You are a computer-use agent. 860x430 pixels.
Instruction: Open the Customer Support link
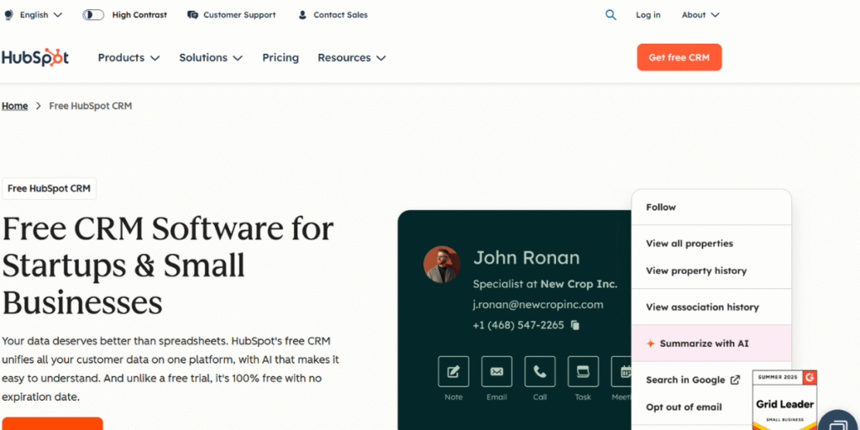[x=239, y=15]
